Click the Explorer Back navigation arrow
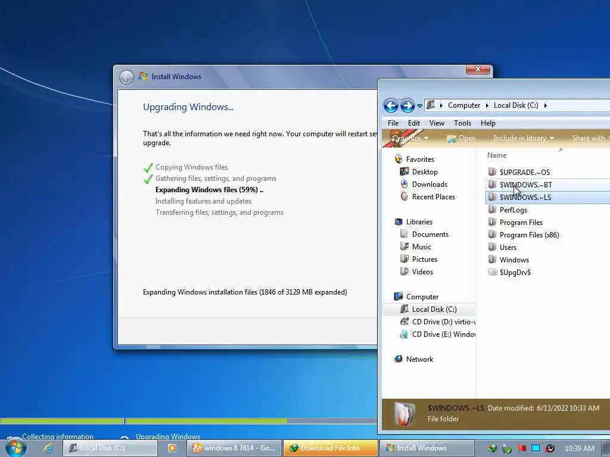This screenshot has height=457, width=610. (391, 105)
